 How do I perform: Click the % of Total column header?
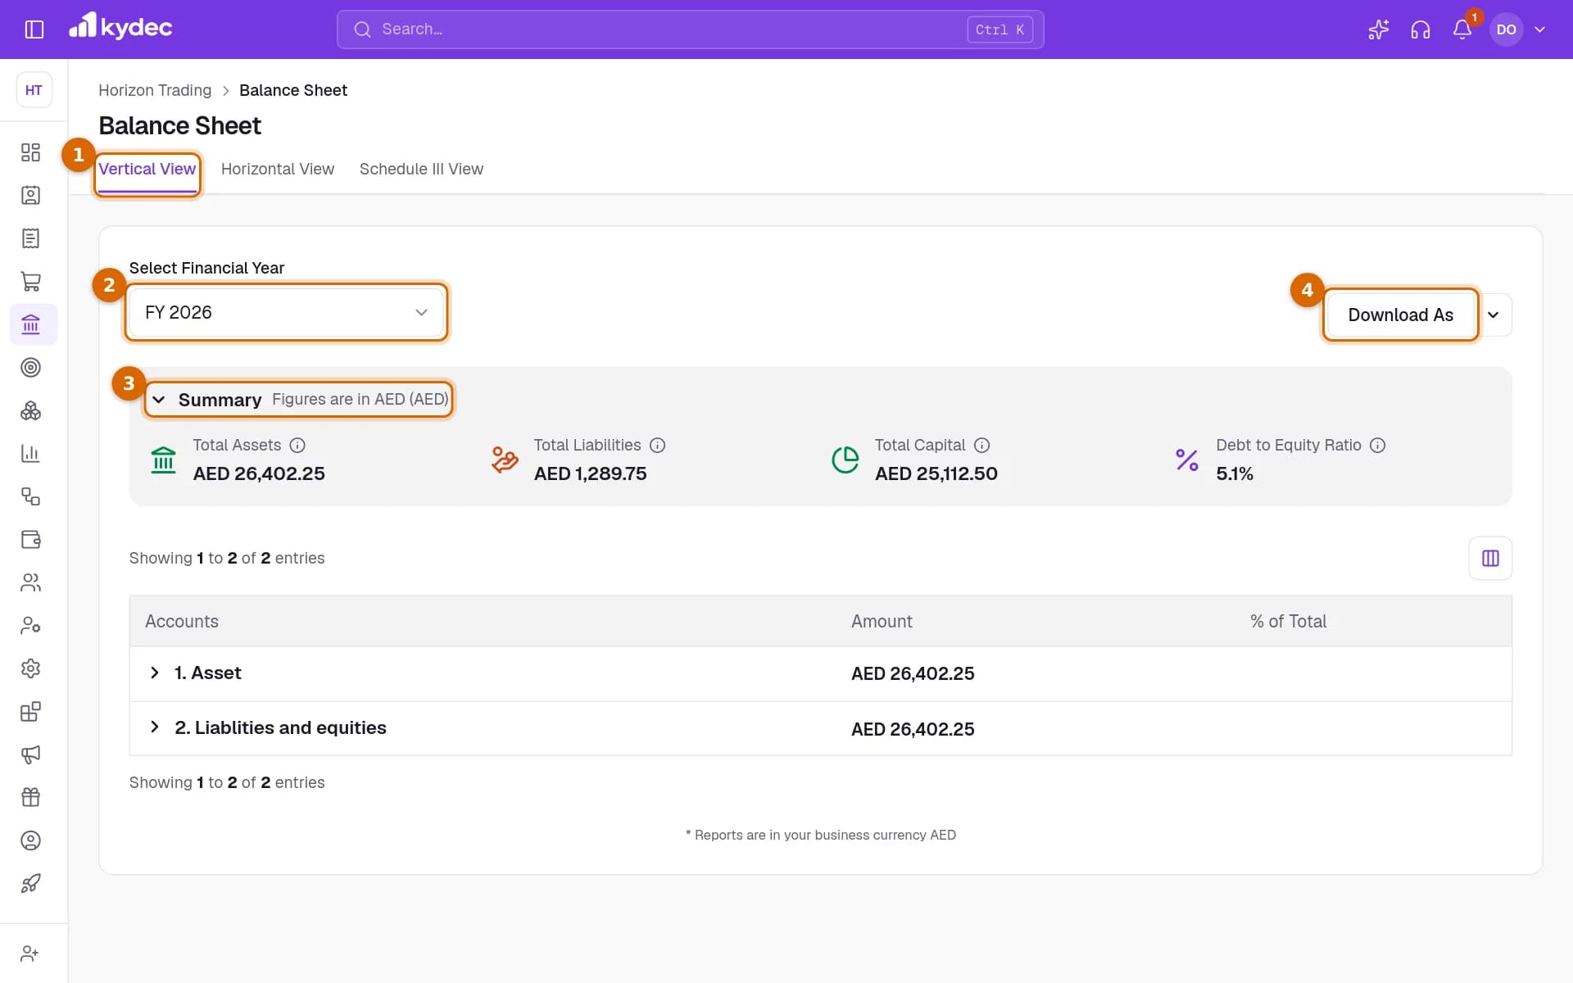1288,621
